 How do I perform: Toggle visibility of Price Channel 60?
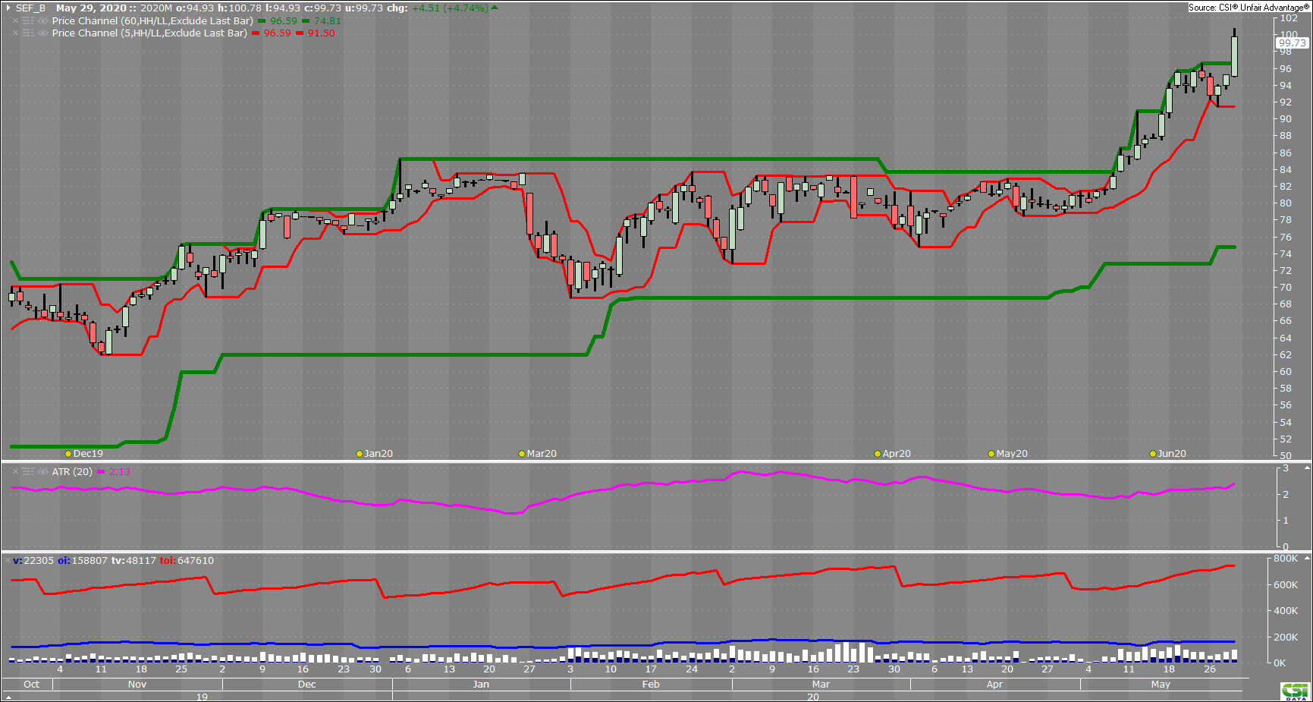pos(42,21)
